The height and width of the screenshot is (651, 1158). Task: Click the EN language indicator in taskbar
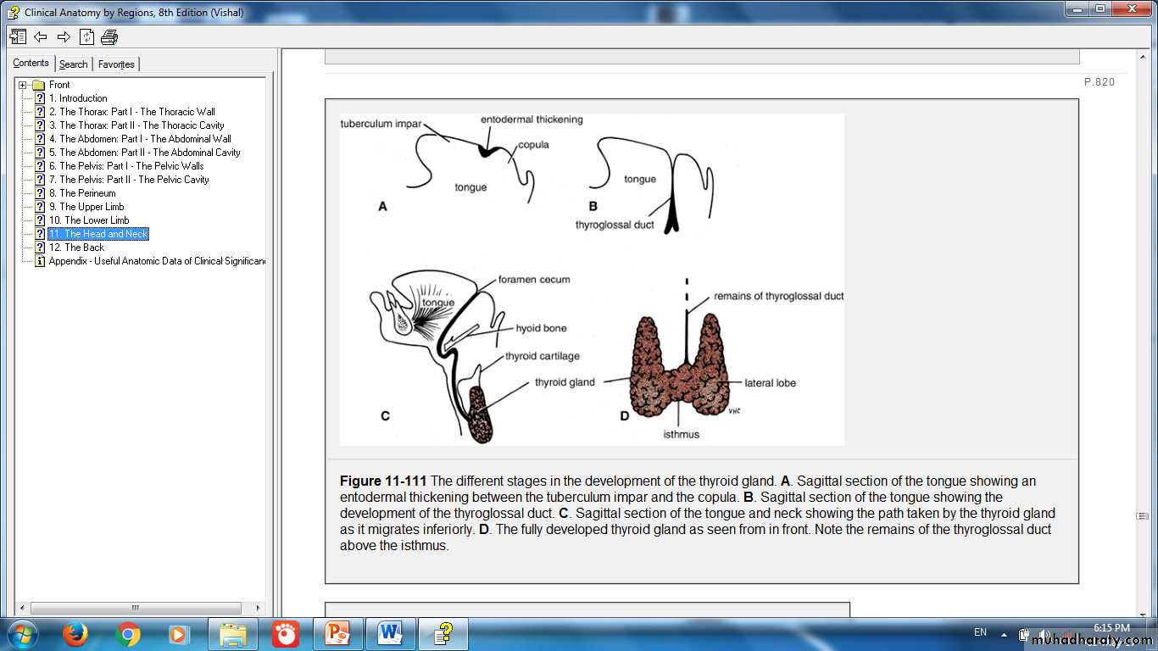click(x=980, y=632)
